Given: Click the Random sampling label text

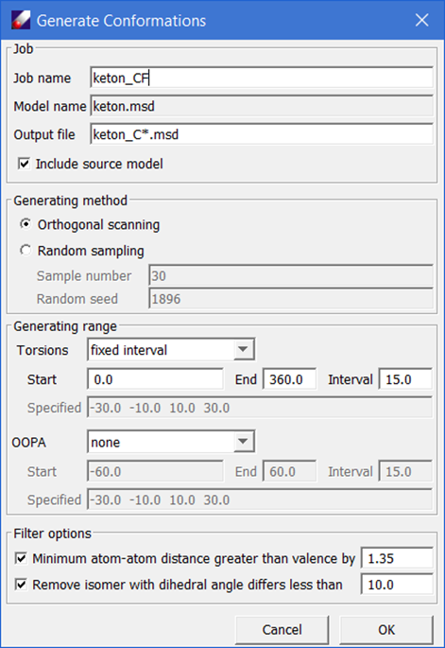Looking at the screenshot, I should (91, 251).
